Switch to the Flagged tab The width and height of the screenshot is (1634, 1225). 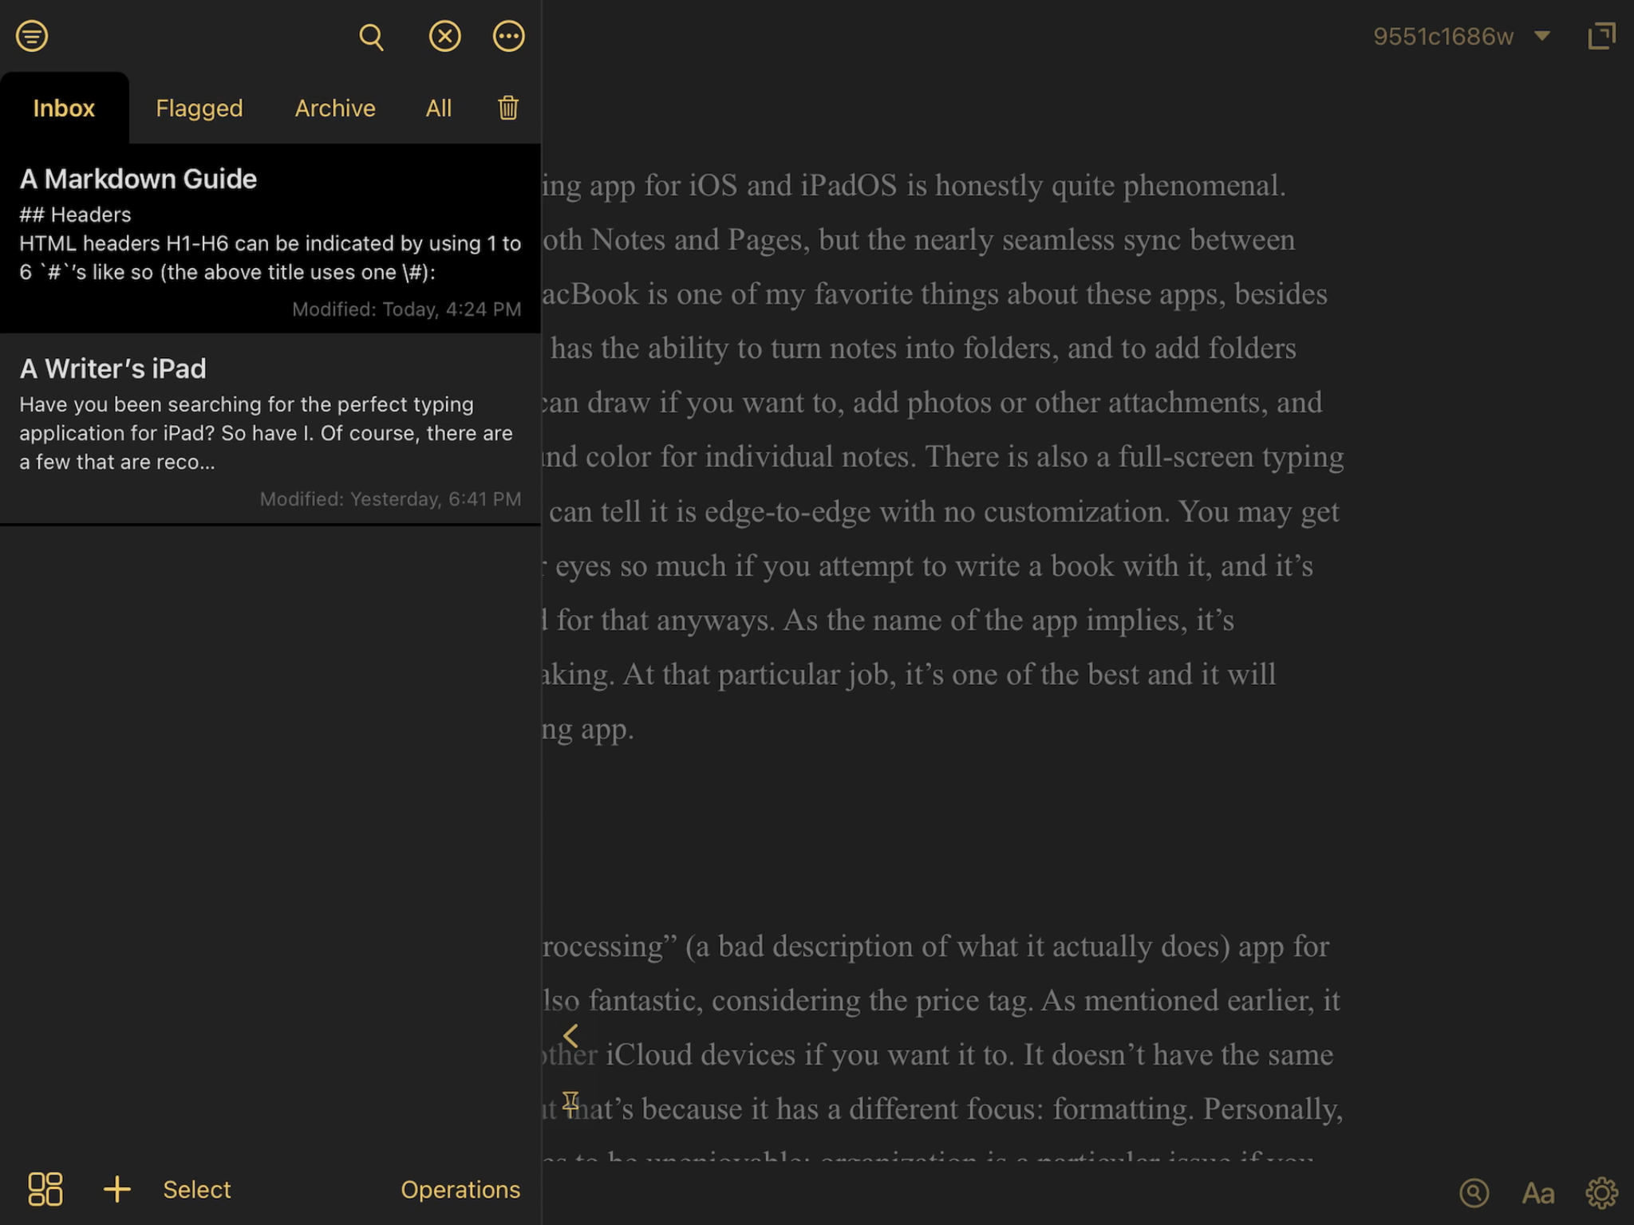pyautogui.click(x=198, y=107)
